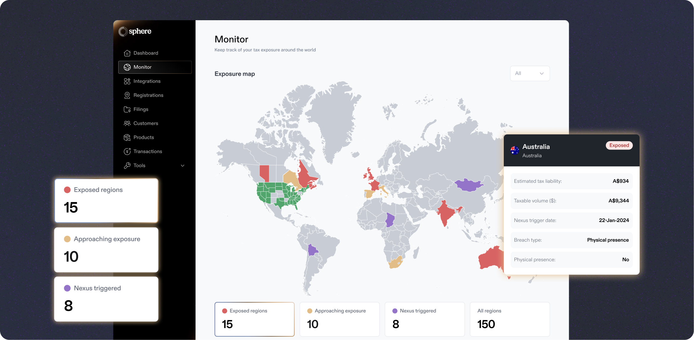Click the Sphere logo
Screen dimensions: 694x340
pos(135,31)
